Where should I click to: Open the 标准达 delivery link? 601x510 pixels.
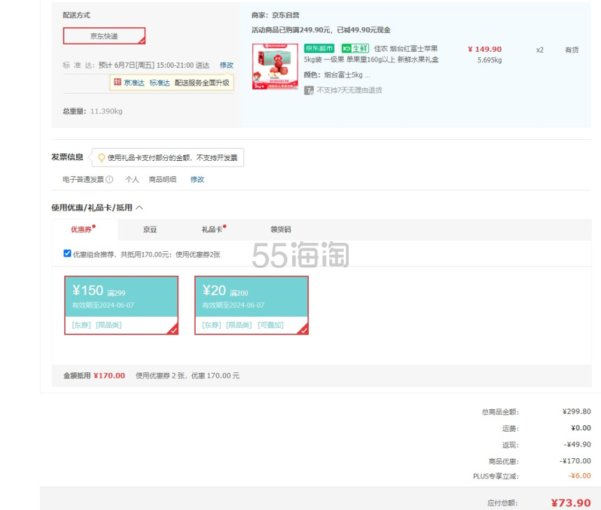pos(159,83)
